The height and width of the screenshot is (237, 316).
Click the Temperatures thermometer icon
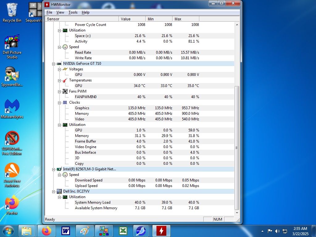[65, 80]
